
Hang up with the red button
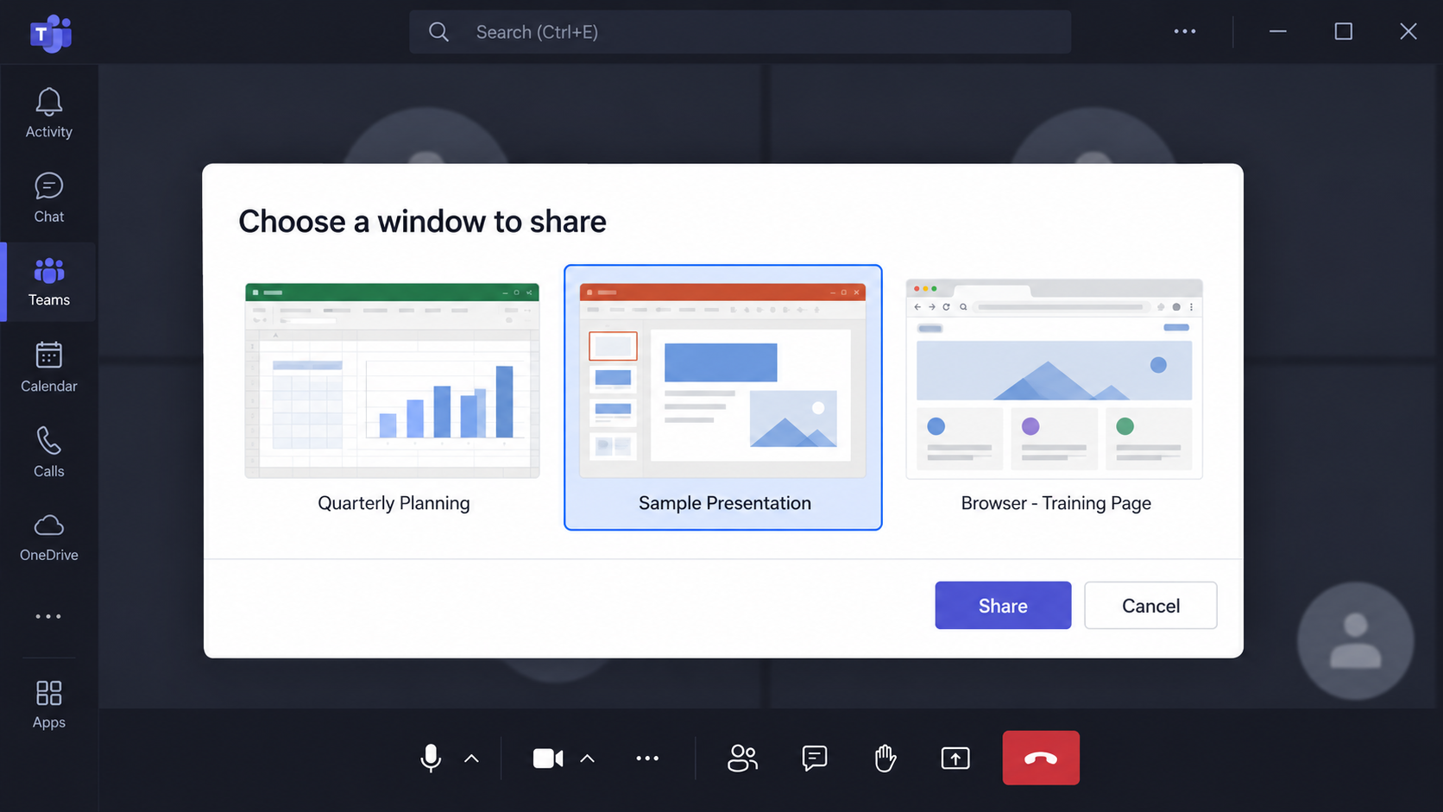tap(1041, 758)
